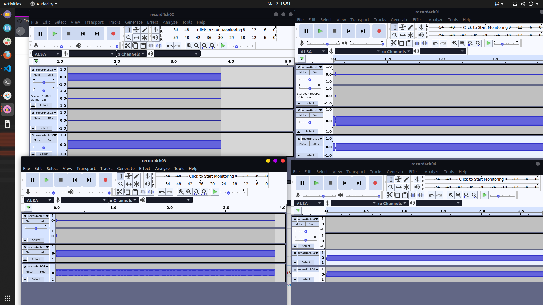
Task: Pause transport in record4ch04 window
Action: (302, 183)
